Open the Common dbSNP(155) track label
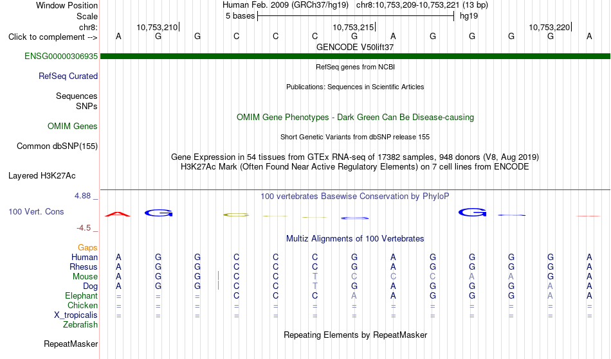This screenshot has width=611, height=359. [57, 146]
